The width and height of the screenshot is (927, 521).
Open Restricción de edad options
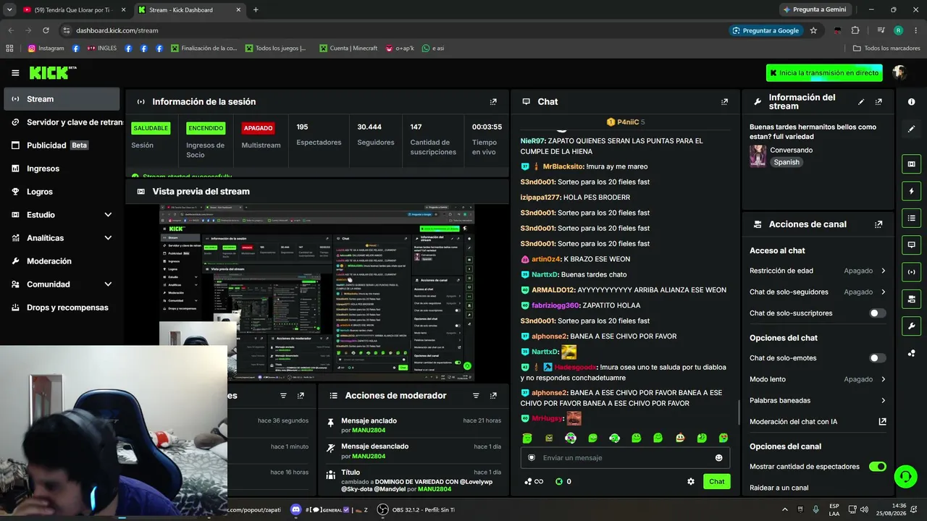(x=818, y=271)
